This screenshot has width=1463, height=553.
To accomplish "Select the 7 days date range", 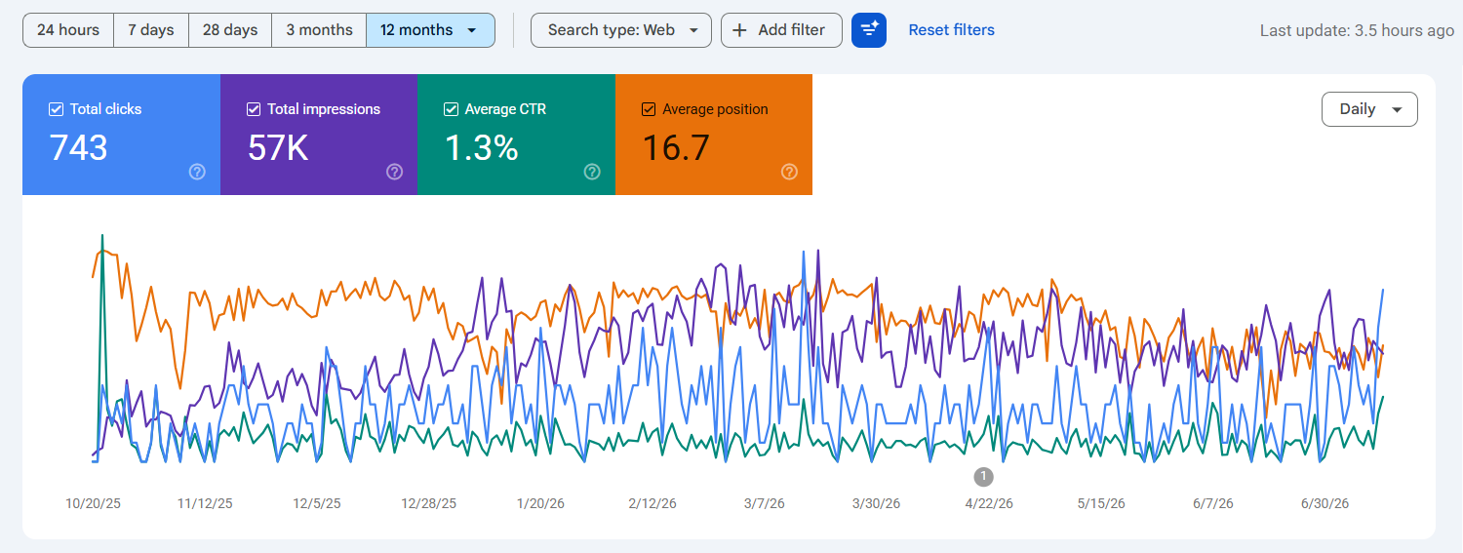I will pos(151,30).
